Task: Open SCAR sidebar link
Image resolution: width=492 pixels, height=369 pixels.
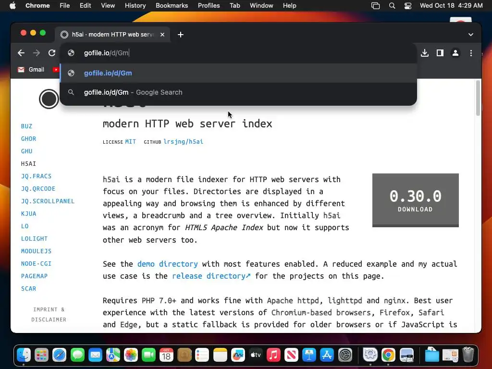Action: [28, 289]
